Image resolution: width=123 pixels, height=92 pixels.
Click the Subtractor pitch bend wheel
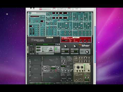click(31, 31)
